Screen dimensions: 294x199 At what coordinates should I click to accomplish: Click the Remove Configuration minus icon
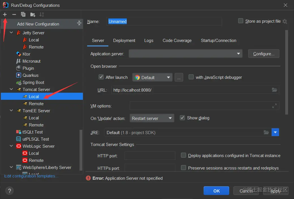(14, 14)
